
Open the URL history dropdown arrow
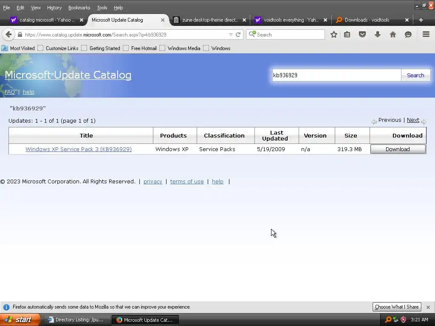231,35
